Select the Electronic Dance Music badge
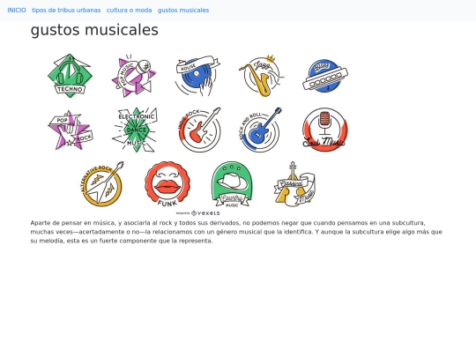This screenshot has width=476, height=357. 135,130
